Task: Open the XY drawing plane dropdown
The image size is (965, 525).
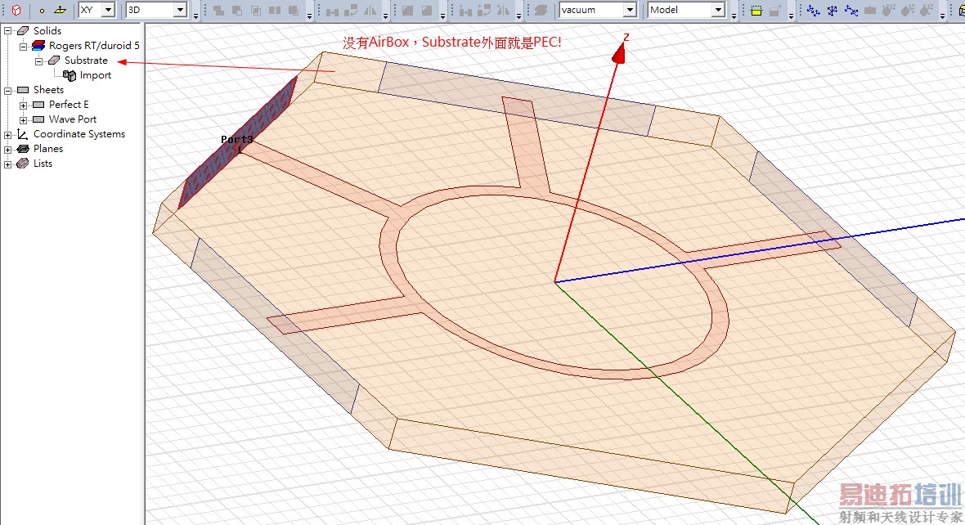Action: pyautogui.click(x=108, y=10)
